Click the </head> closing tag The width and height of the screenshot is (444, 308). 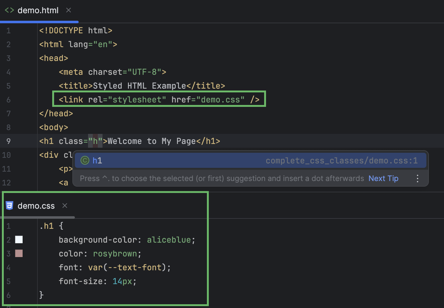point(56,113)
